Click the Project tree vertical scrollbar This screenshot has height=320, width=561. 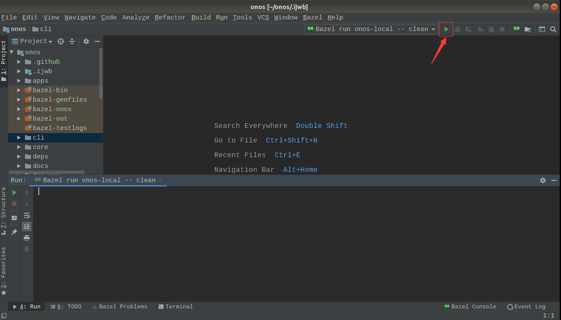(101, 73)
